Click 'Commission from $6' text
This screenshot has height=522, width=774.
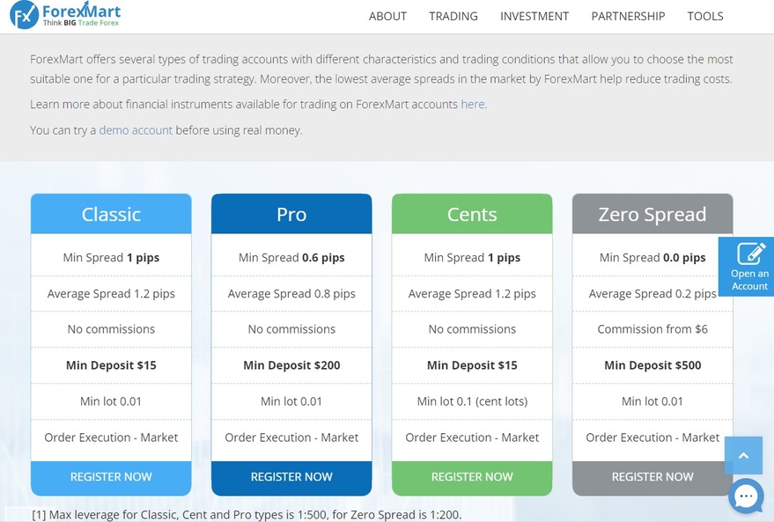[652, 329]
